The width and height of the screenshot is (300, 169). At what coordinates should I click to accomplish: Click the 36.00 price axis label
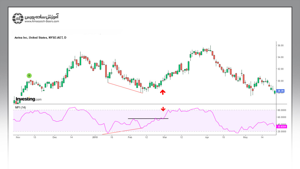point(281,45)
